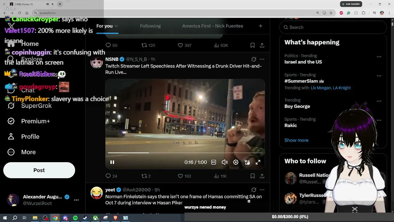Open Profile from the sidebar
This screenshot has height=222, width=394.
pos(23,137)
